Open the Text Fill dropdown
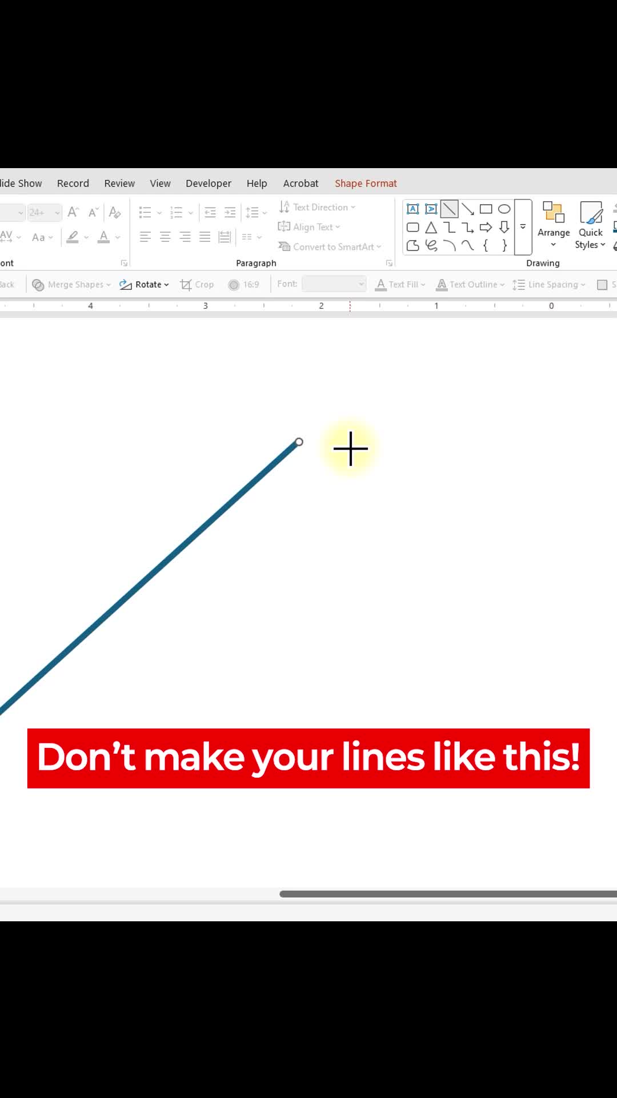This screenshot has height=1098, width=617. click(x=400, y=284)
